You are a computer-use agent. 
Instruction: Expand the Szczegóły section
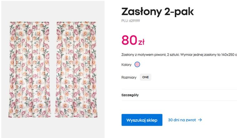130,95
